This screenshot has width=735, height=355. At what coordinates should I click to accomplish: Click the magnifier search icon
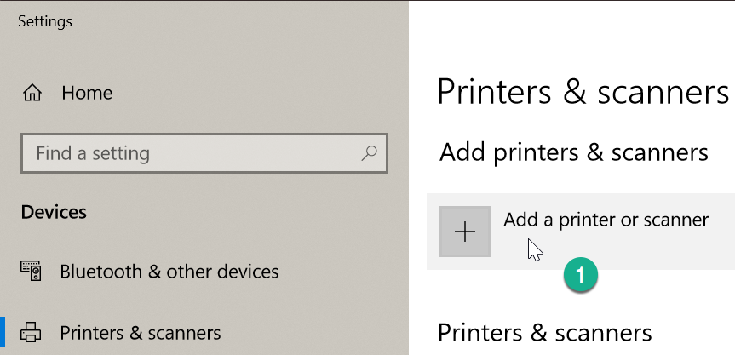tap(370, 152)
